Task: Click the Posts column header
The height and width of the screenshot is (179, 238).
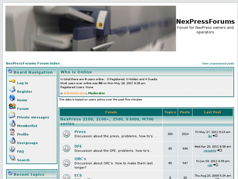Action: click(x=185, y=112)
